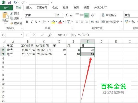Decrease the font size
138x103 pixels.
[71, 15]
